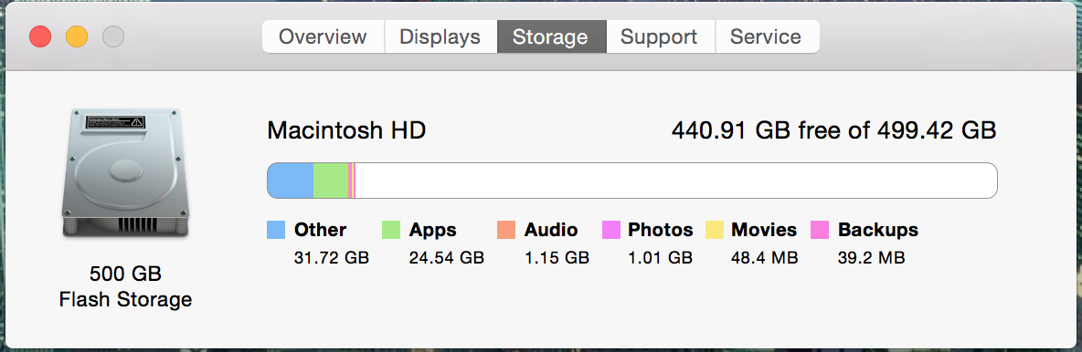Open the Displays tab
Viewport: 1082px width, 352px height.
coord(440,36)
